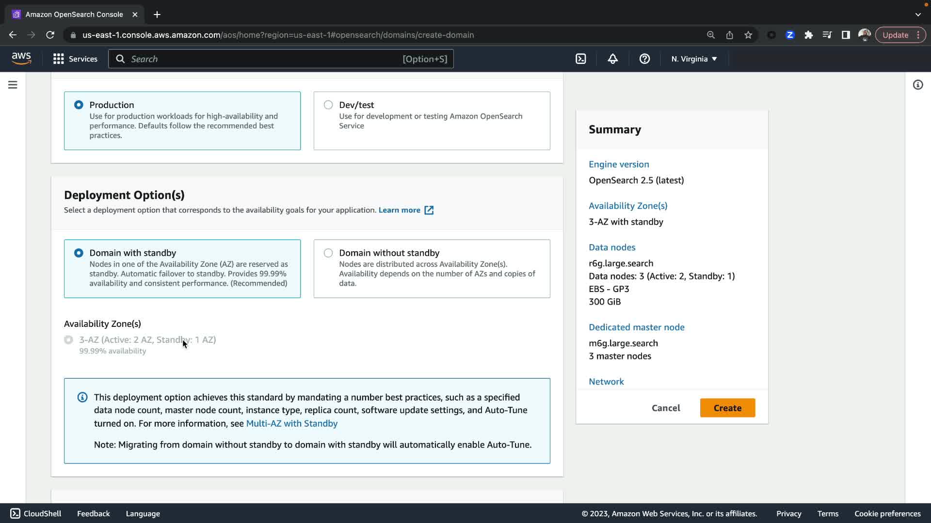This screenshot has width=931, height=523.
Task: Select the Dev/test deployment type
Action: [x=328, y=105]
